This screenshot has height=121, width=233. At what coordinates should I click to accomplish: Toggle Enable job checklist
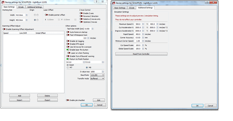[68, 100]
